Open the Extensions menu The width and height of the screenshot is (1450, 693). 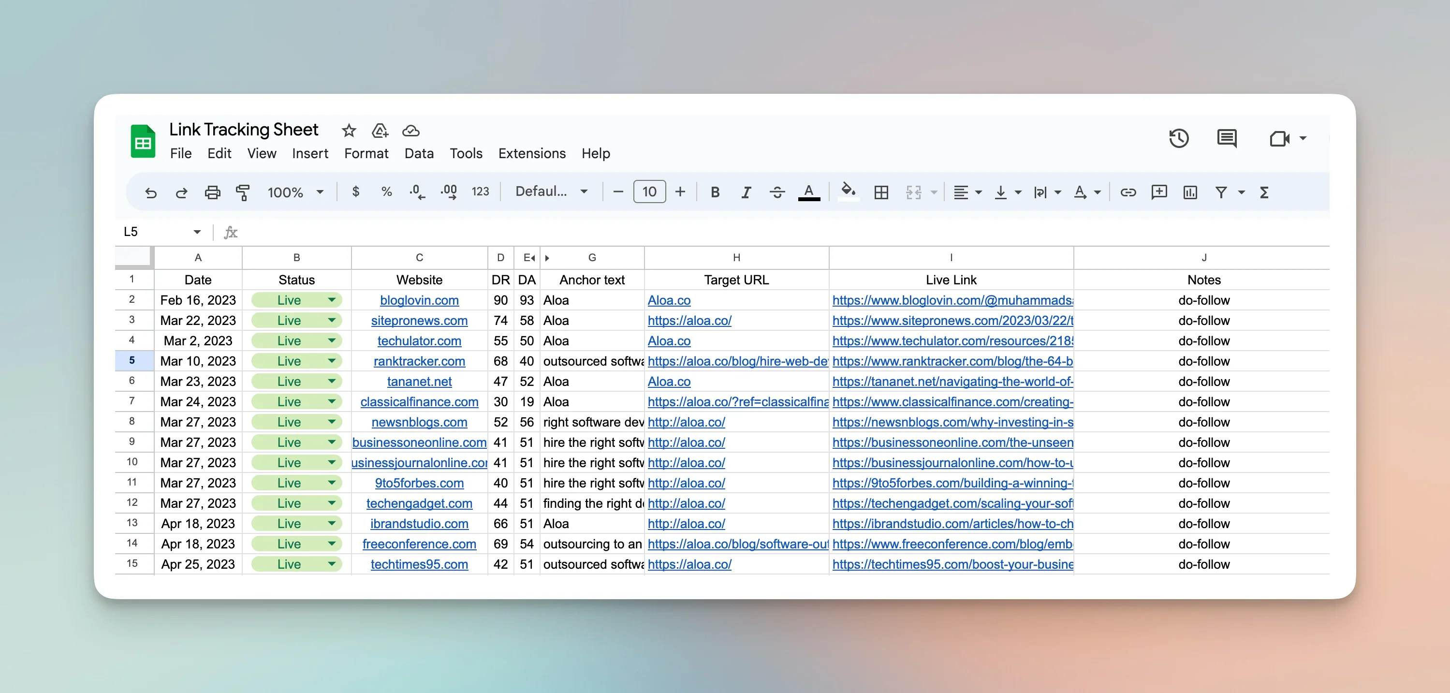click(531, 154)
